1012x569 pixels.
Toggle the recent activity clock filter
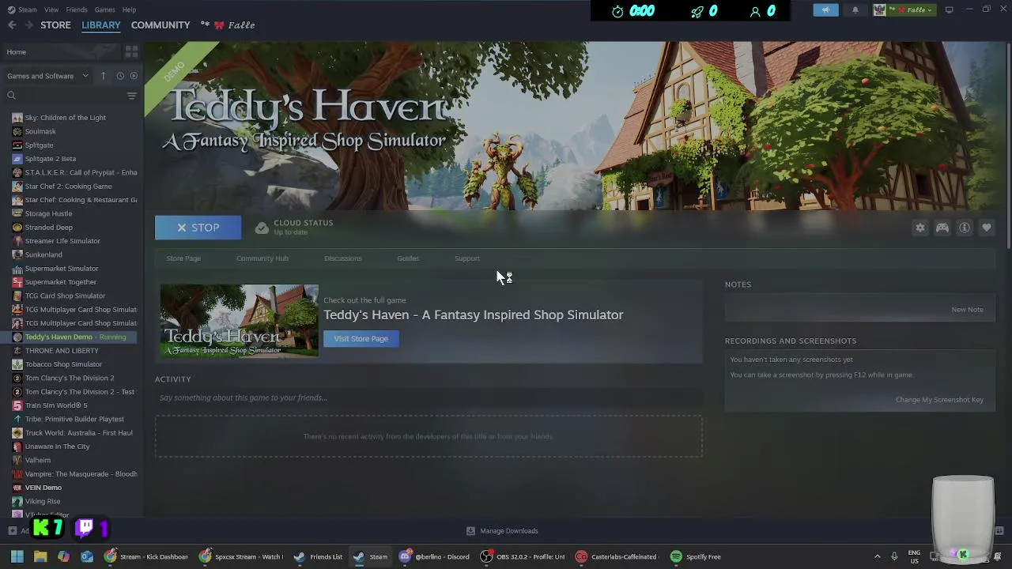pyautogui.click(x=120, y=76)
